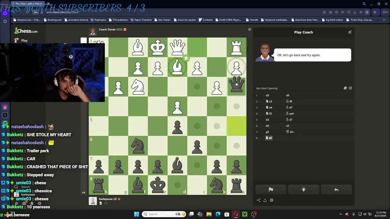Viewport: 390px width, 219px height.
Task: Take back the move with undo arrow
Action: [336, 190]
